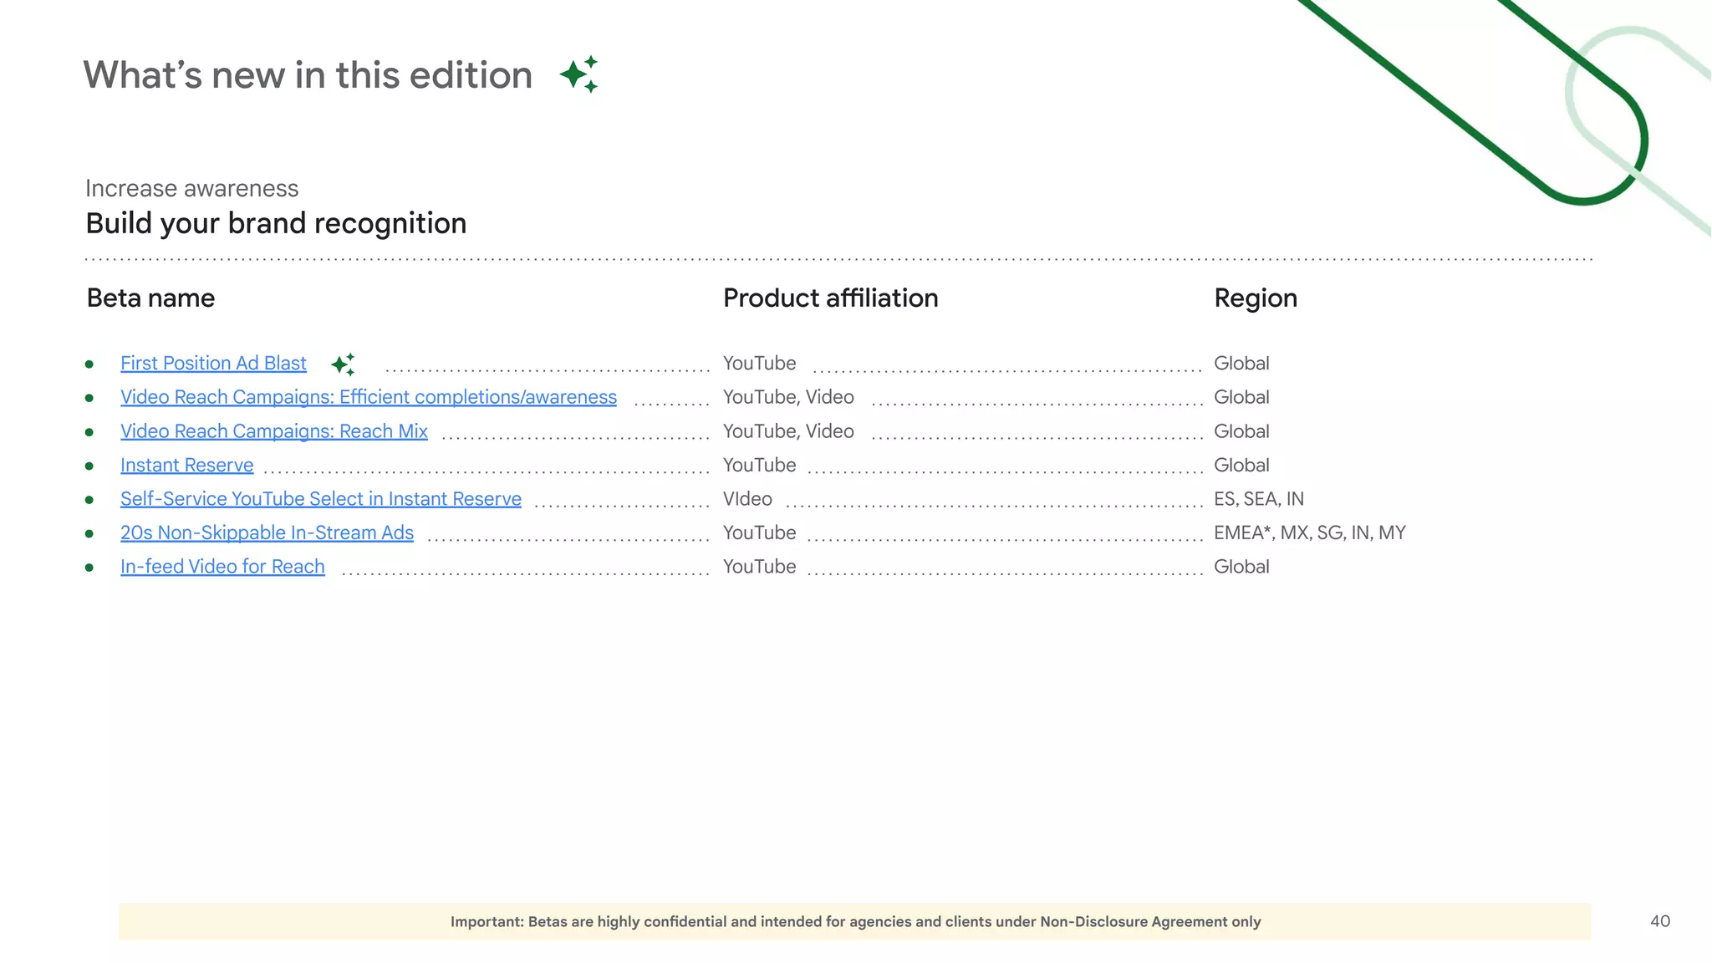Click the page number 40
Screen dimensions: 1712x963
point(1659,921)
